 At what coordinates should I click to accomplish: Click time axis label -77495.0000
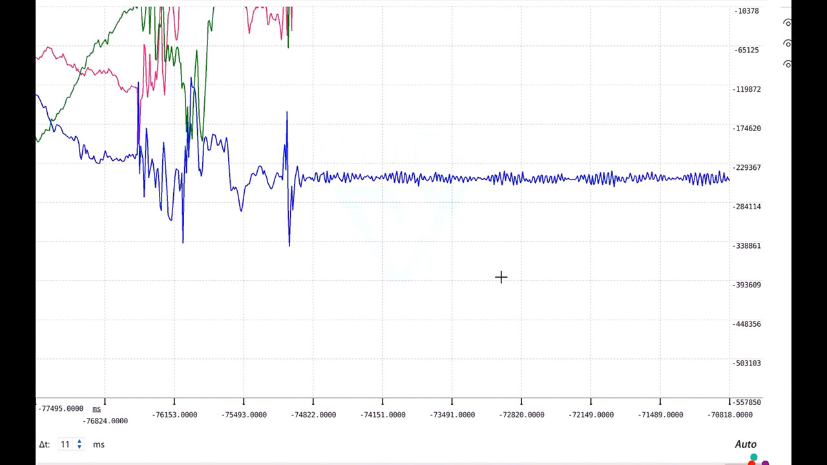click(x=61, y=408)
